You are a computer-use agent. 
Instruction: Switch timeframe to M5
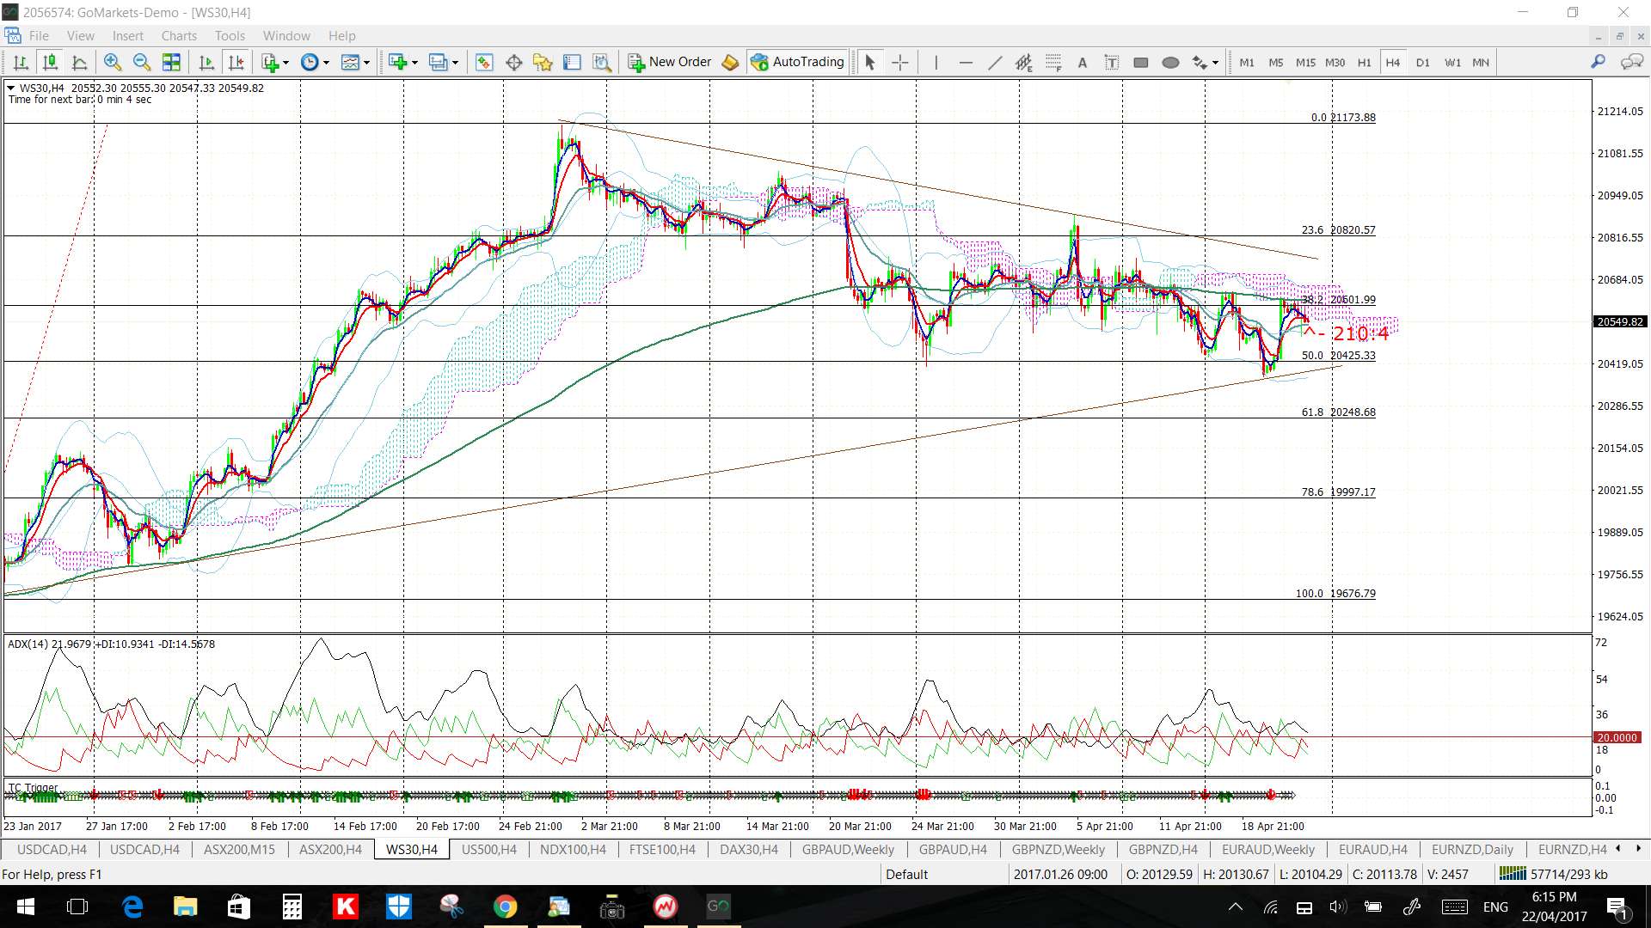(x=1276, y=62)
